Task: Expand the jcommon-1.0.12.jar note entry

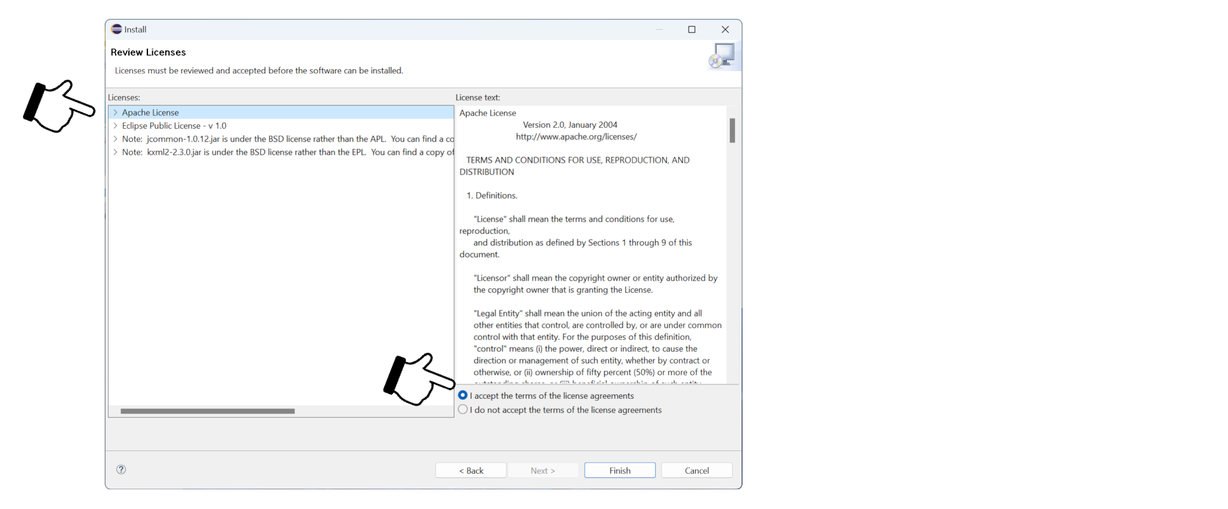Action: (x=115, y=139)
